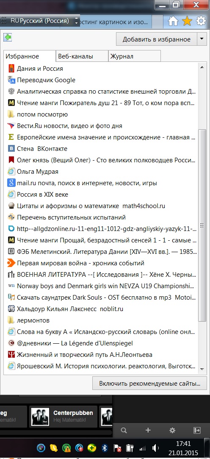Image resolution: width=210 pixels, height=459 pixels.
Task: Click the Favorites star icon
Action: pos(187,21)
